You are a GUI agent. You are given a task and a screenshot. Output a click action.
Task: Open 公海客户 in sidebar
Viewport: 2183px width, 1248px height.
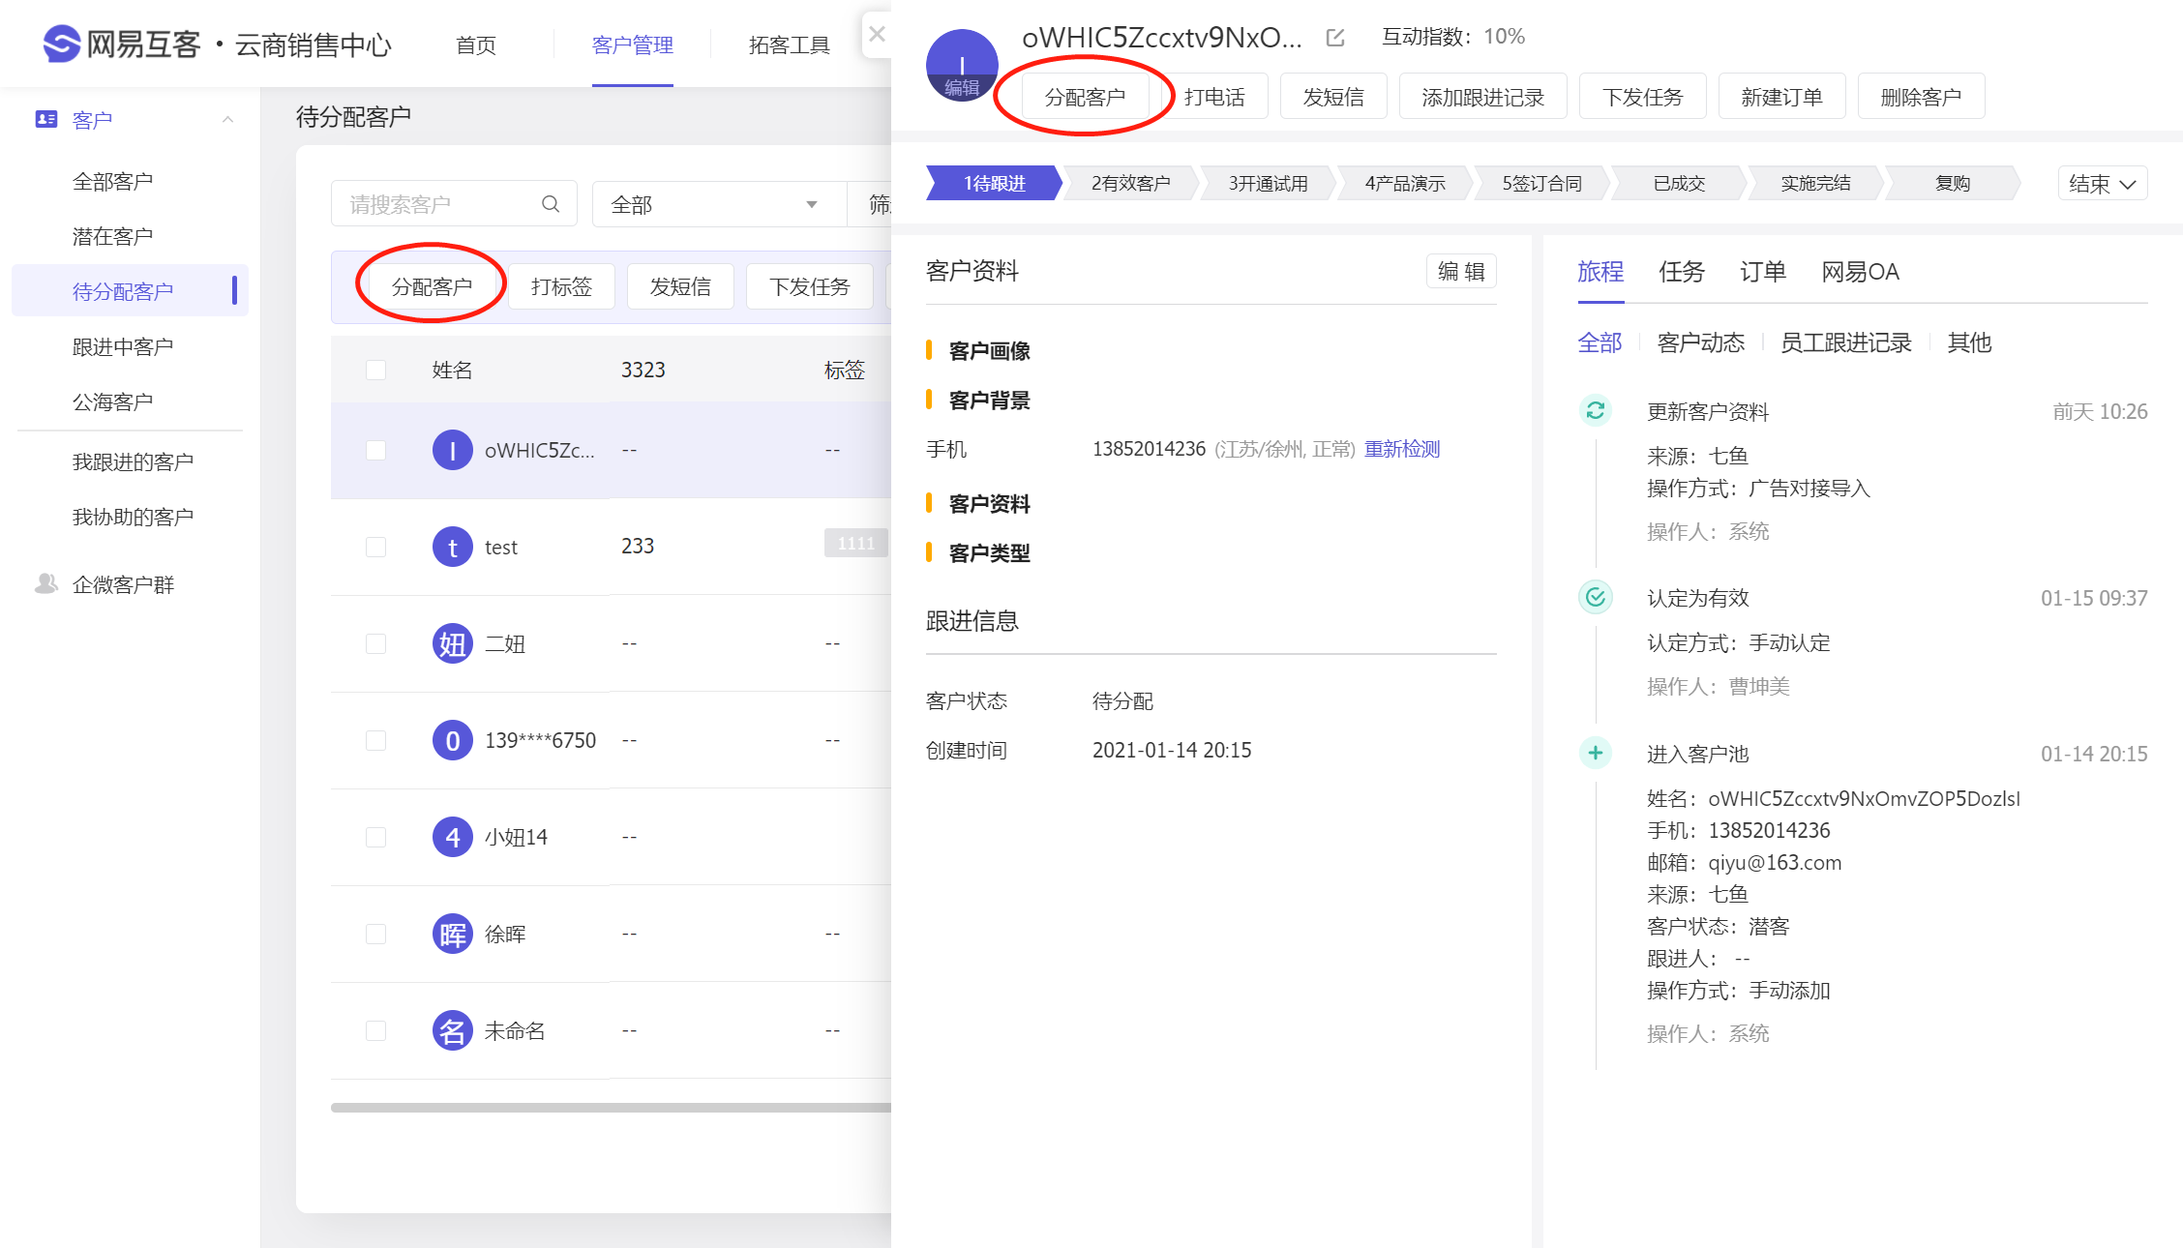(x=112, y=401)
